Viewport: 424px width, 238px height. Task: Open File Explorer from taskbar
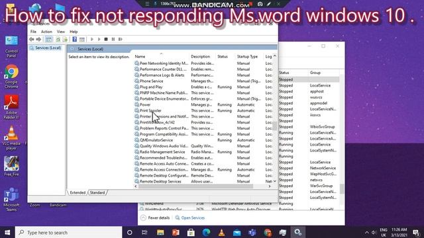[x=160, y=232]
